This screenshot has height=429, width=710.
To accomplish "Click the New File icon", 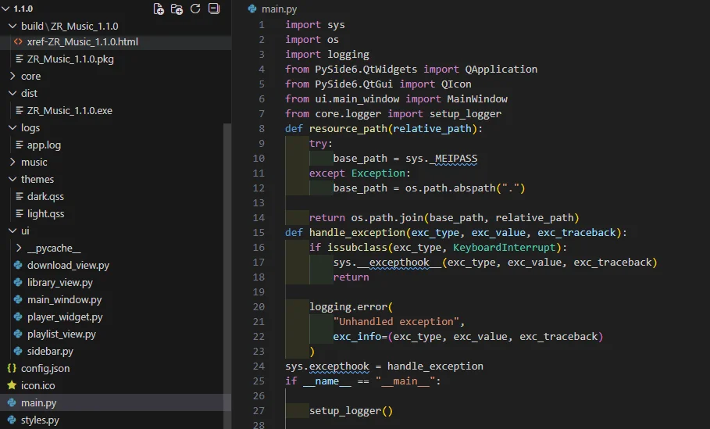I will 159,9.
